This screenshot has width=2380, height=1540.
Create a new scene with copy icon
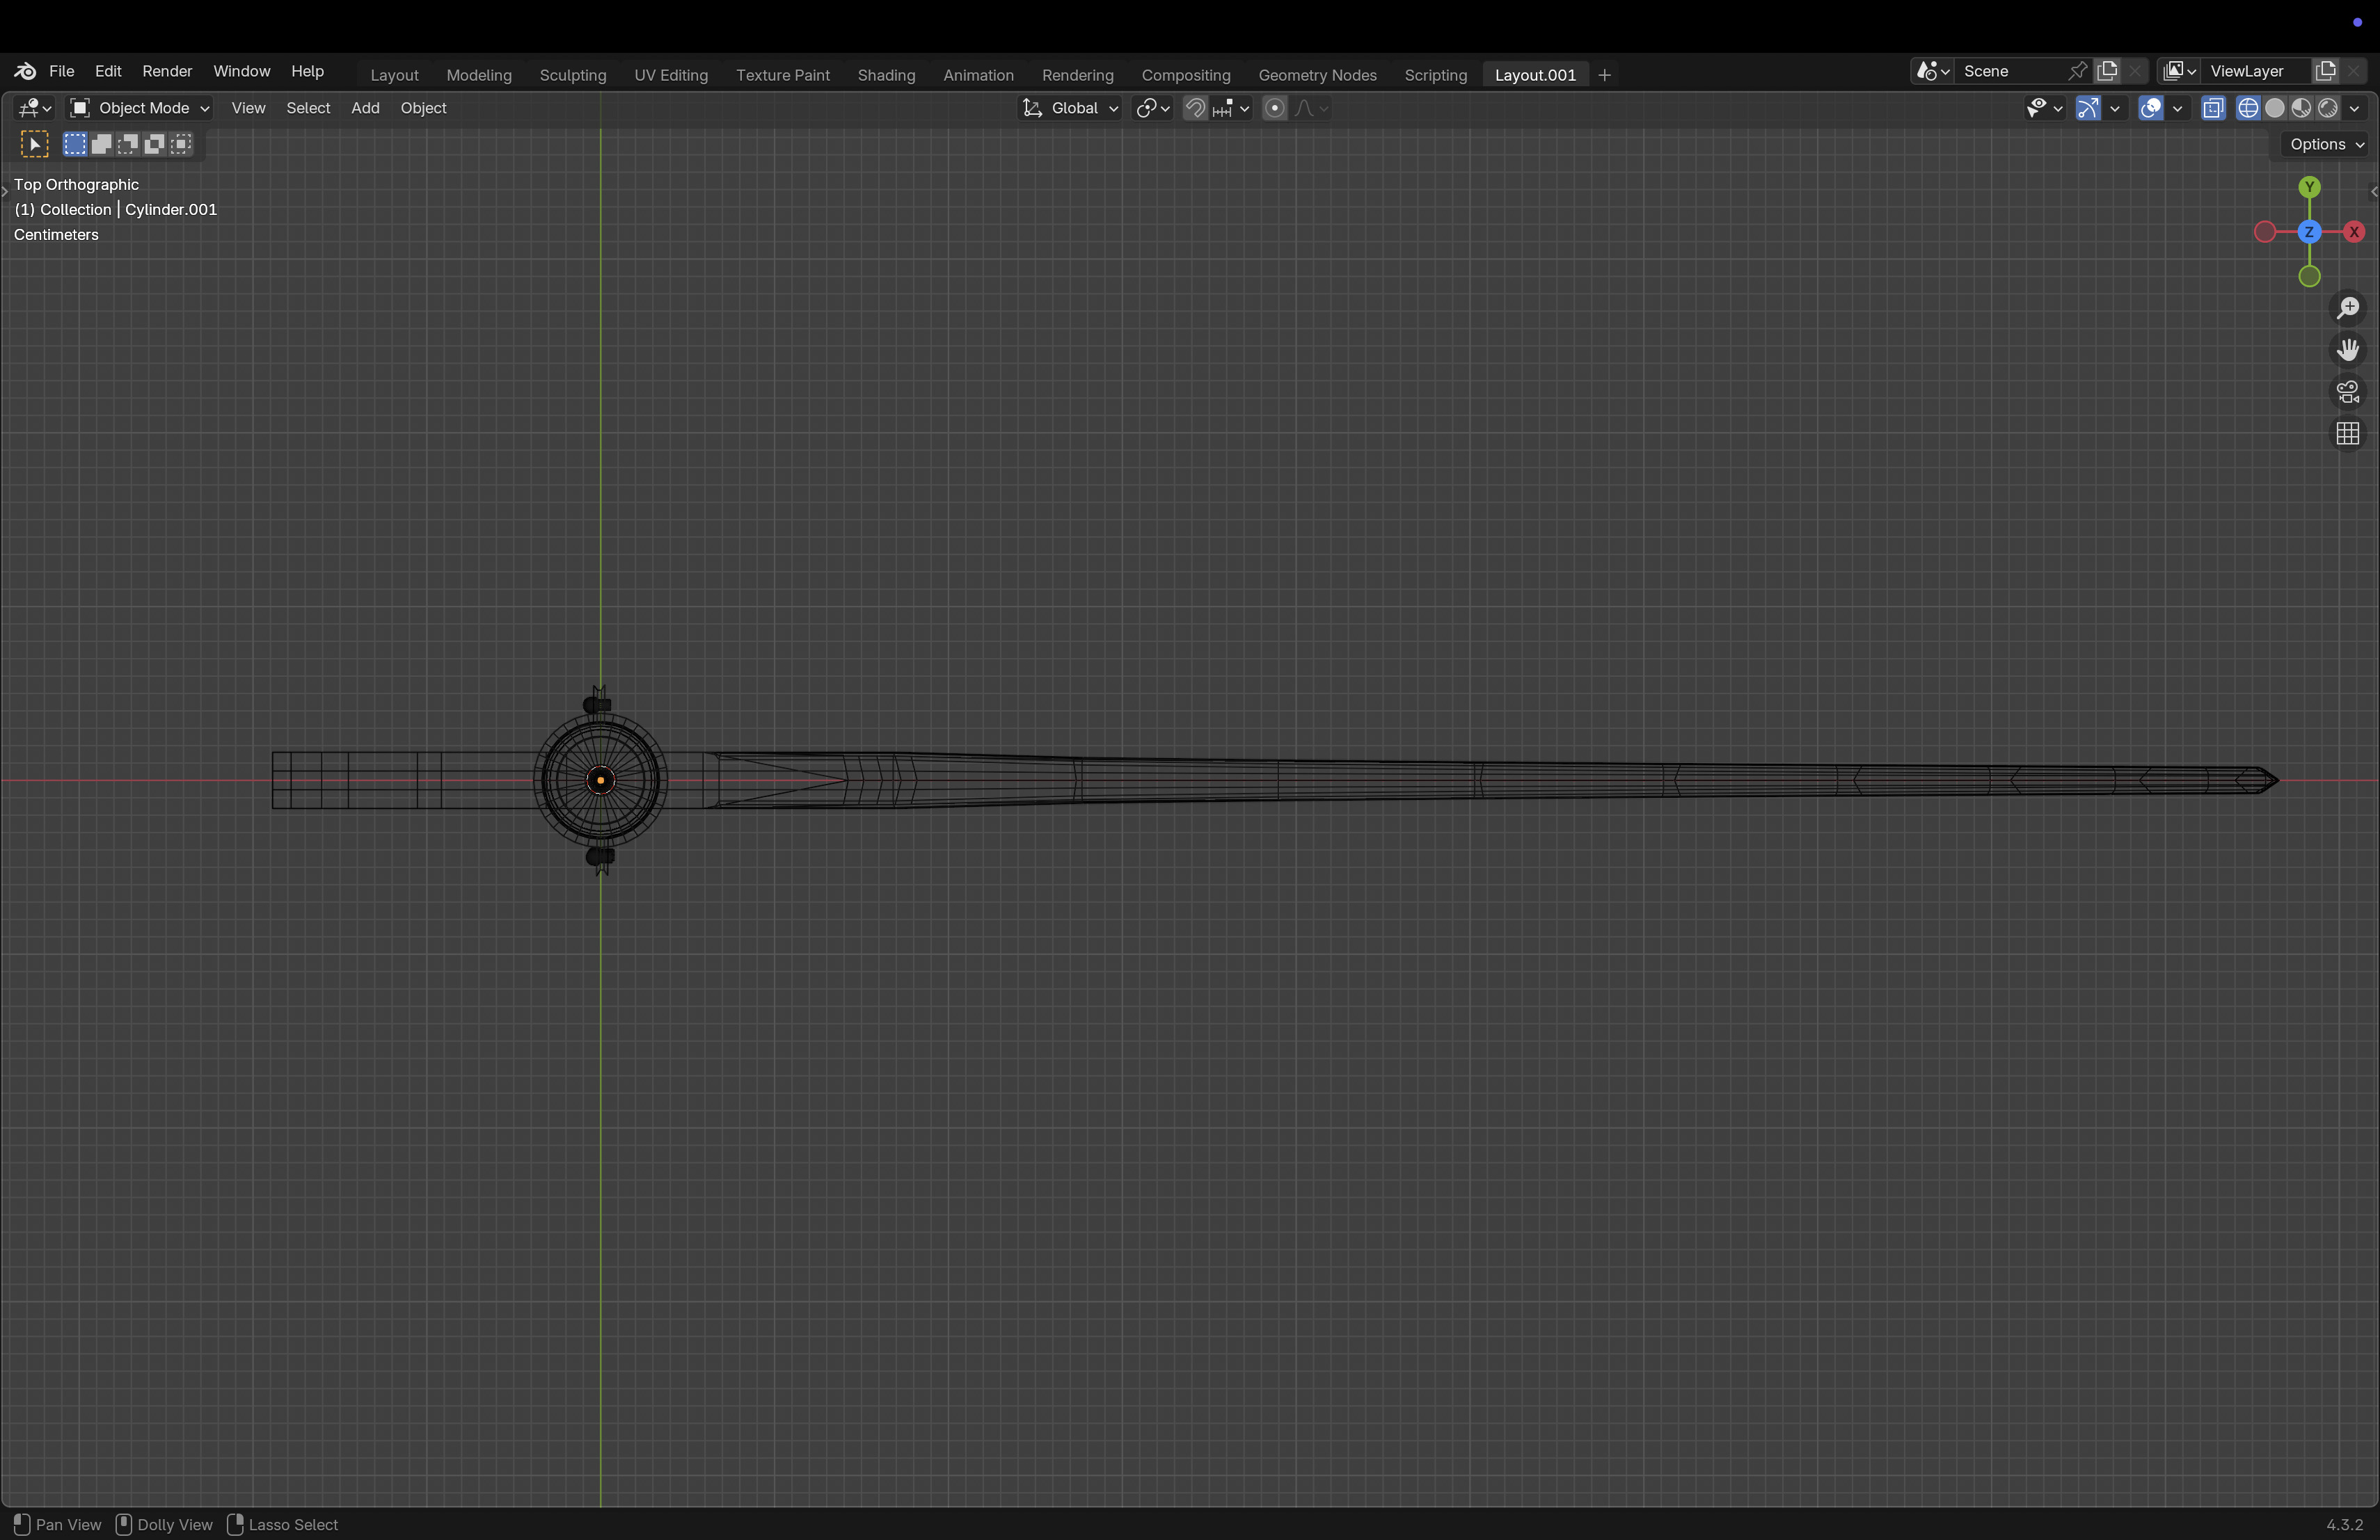click(2108, 71)
